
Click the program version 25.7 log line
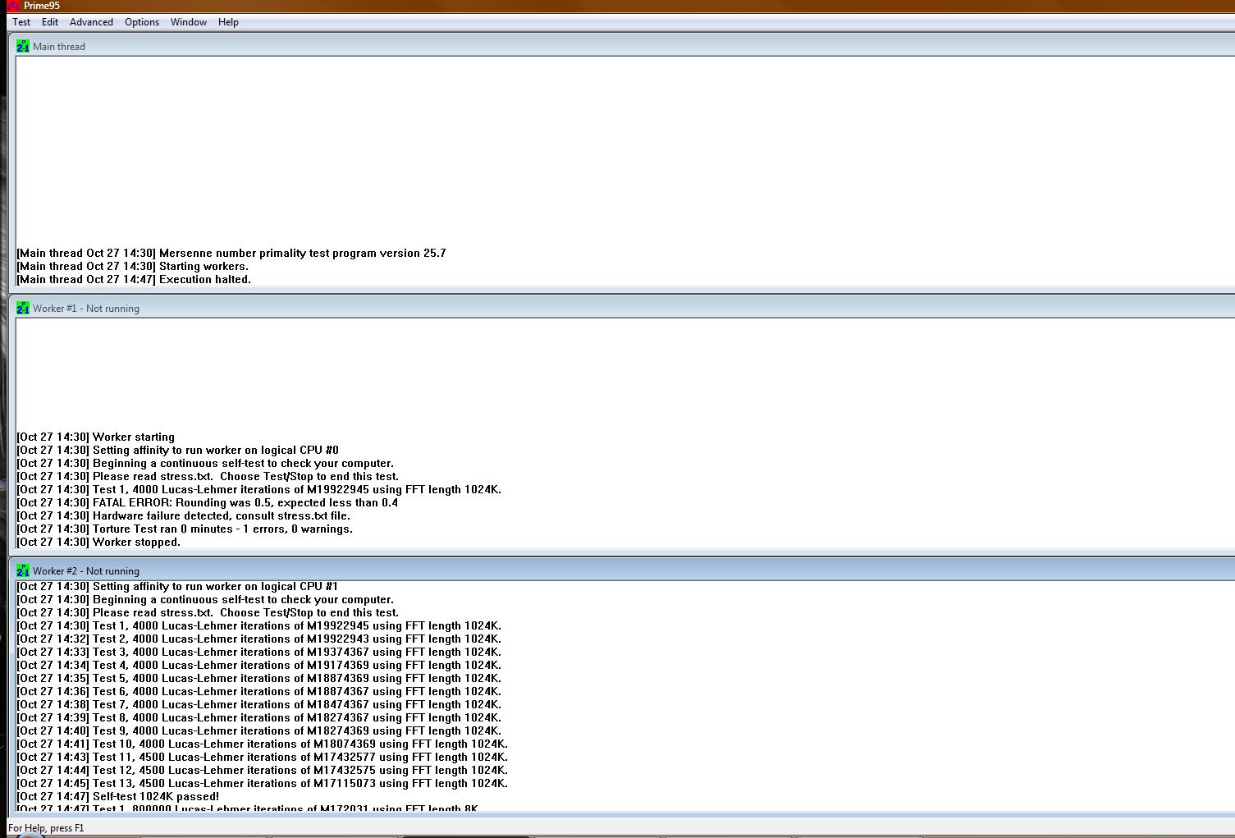[x=231, y=253]
